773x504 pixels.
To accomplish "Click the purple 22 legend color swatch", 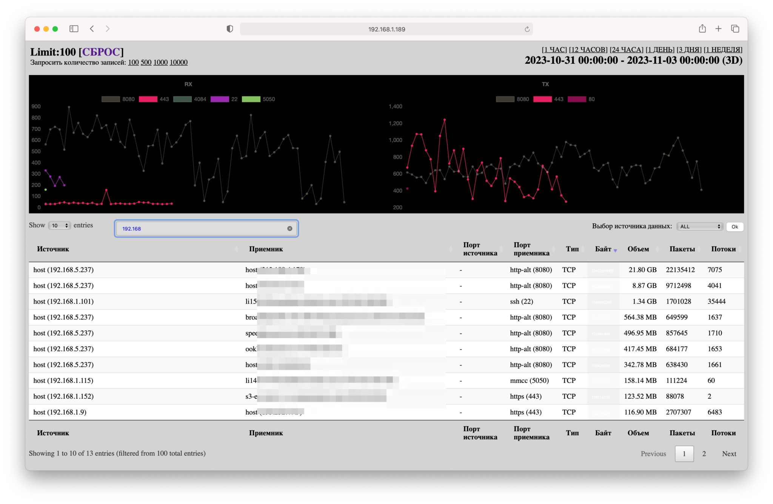I will tap(220, 99).
